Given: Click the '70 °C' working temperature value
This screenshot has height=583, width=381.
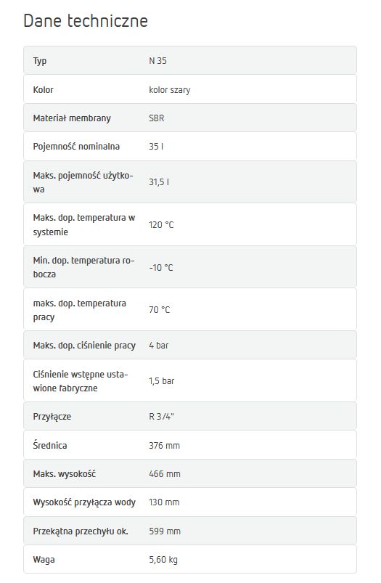Looking at the screenshot, I should coord(160,310).
